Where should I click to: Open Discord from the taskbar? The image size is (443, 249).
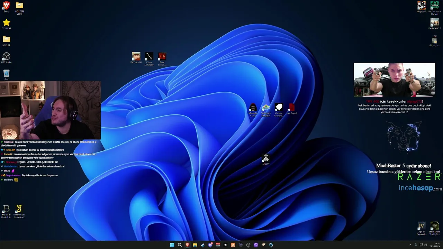click(x=210, y=245)
